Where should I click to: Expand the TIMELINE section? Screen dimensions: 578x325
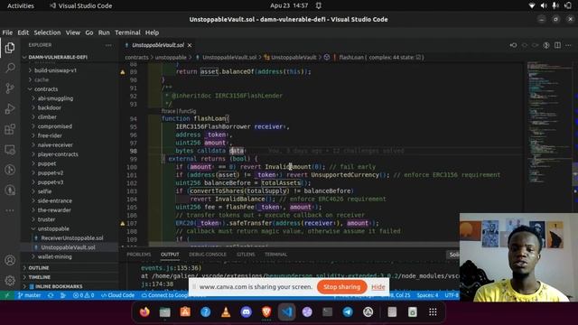[39, 277]
